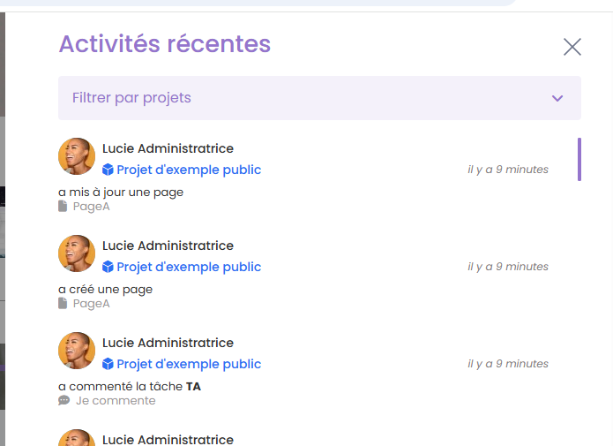Screen dimensions: 613x446
Task: Open the TA task from the comment activity
Action: (x=194, y=386)
